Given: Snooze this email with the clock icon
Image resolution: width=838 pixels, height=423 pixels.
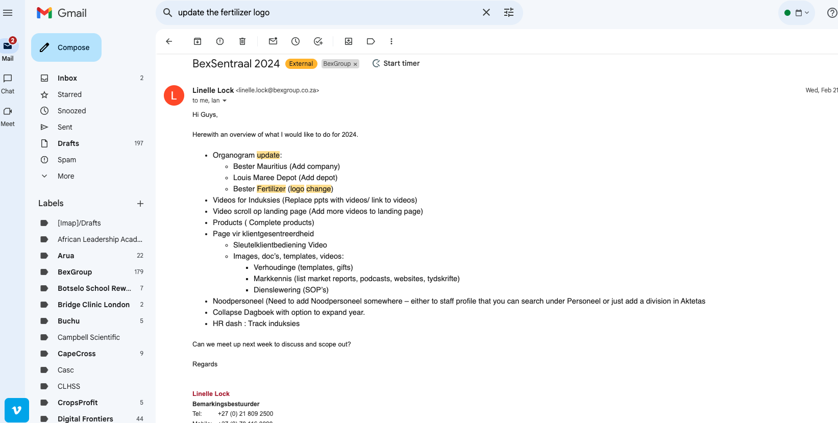Looking at the screenshot, I should [295, 41].
